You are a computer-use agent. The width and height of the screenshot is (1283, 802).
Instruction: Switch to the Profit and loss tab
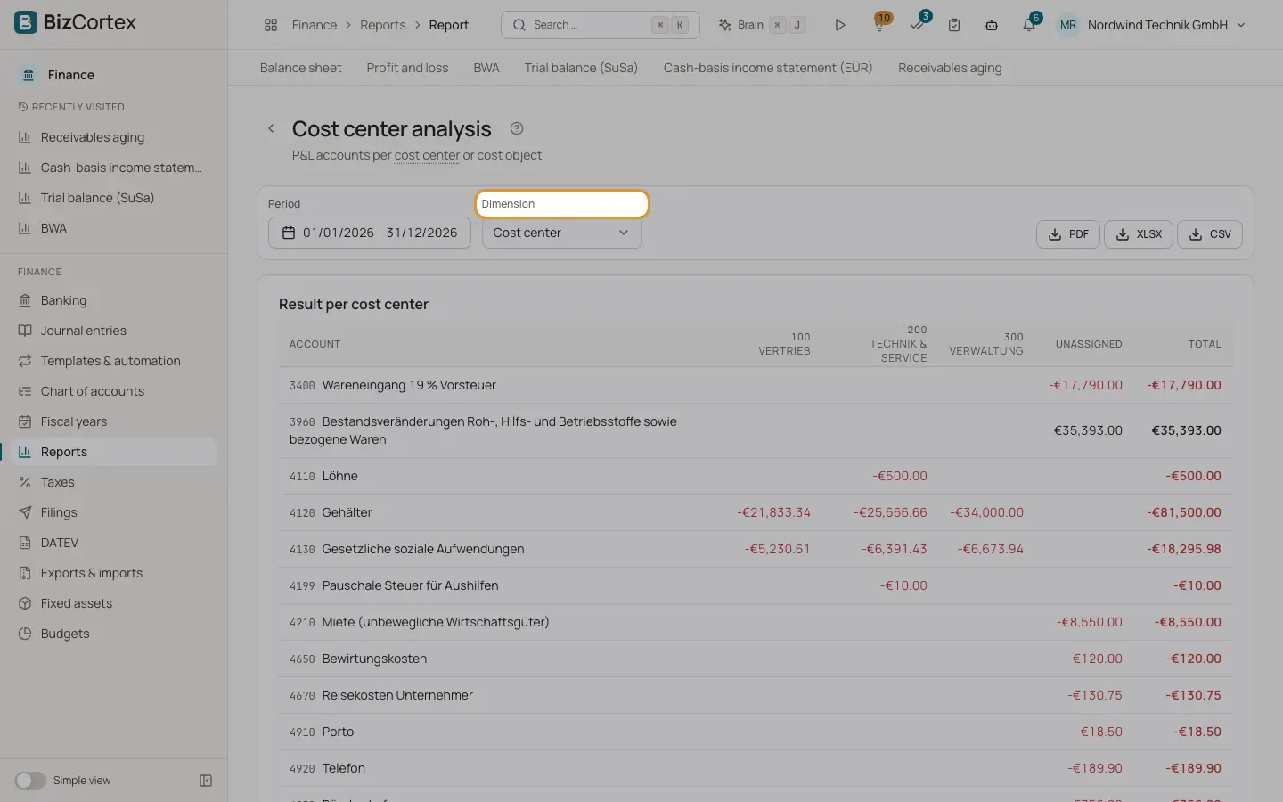pyautogui.click(x=407, y=68)
